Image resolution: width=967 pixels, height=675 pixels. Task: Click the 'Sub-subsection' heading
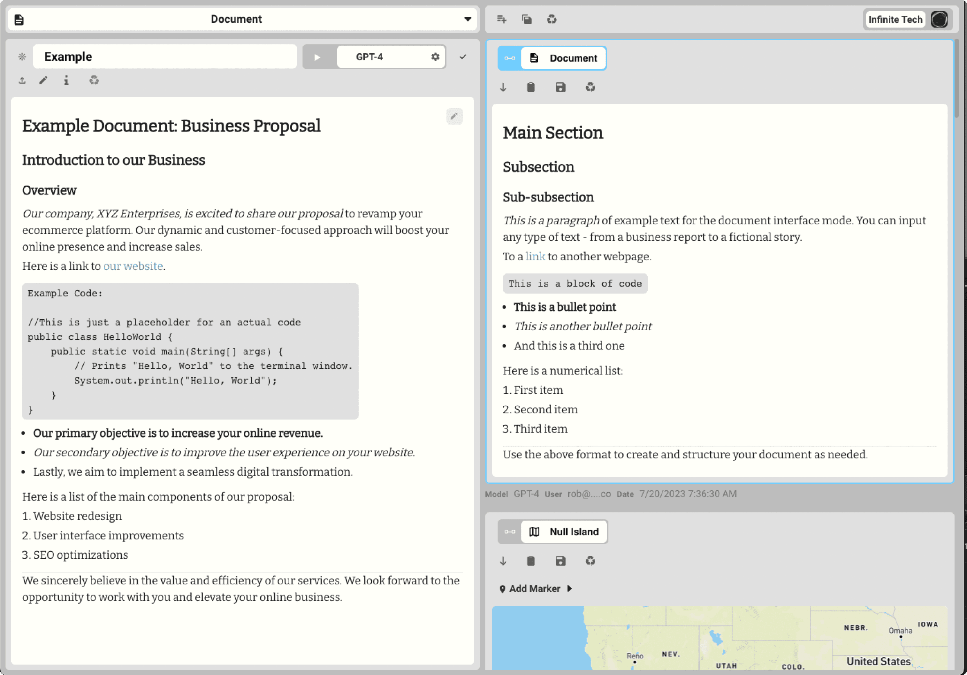point(548,197)
